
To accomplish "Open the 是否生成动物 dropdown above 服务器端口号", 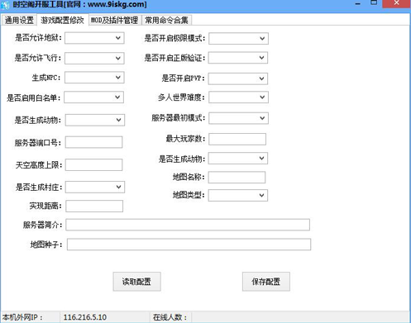I will pos(95,120).
